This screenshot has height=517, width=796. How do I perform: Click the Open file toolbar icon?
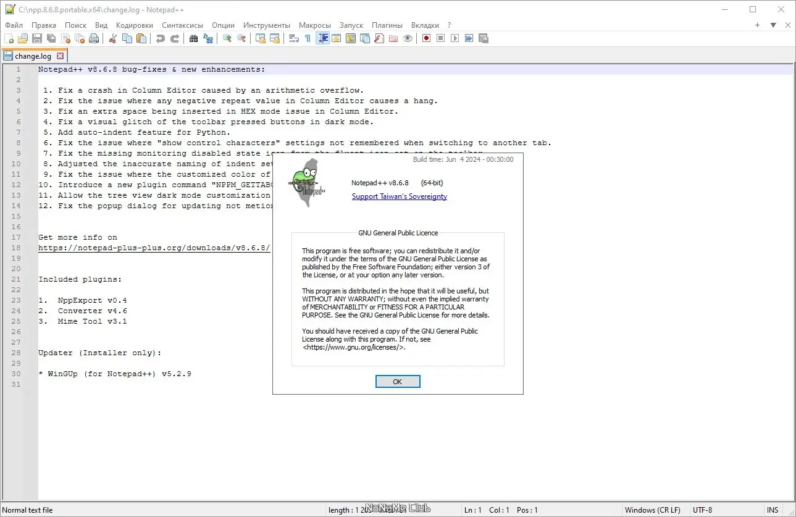(23, 38)
